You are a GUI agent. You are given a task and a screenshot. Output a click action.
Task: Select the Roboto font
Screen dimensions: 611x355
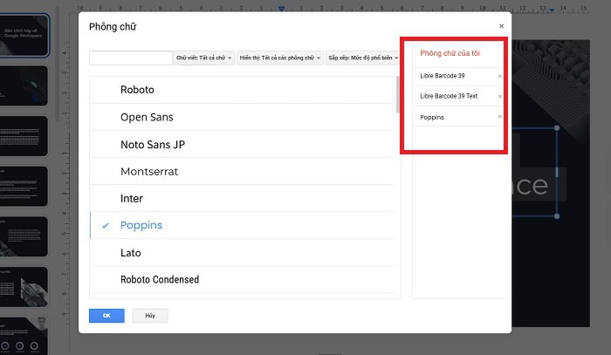pyautogui.click(x=143, y=90)
